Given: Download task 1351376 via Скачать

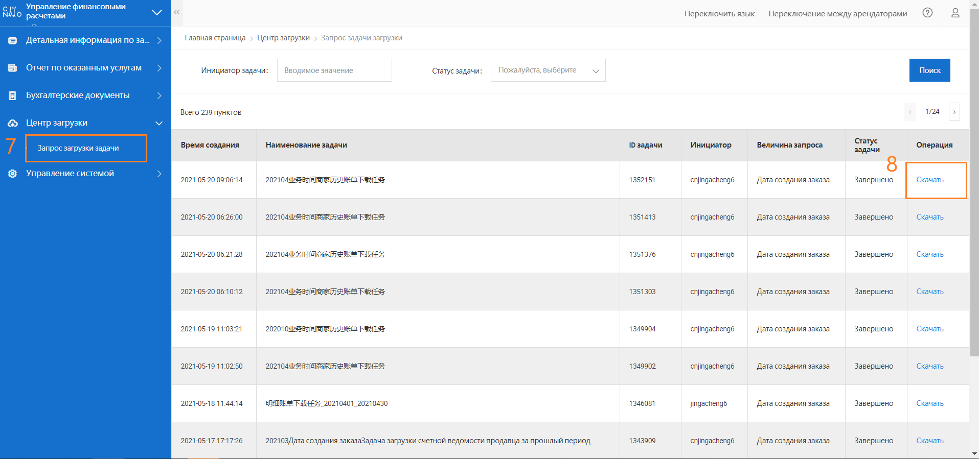Looking at the screenshot, I should click(929, 254).
